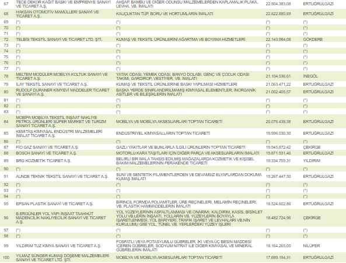This screenshot has width=346, height=263.
Task: Select RUDOLF DURANER KİMYEVİ MADDELER company cell
Action: click(62, 92)
